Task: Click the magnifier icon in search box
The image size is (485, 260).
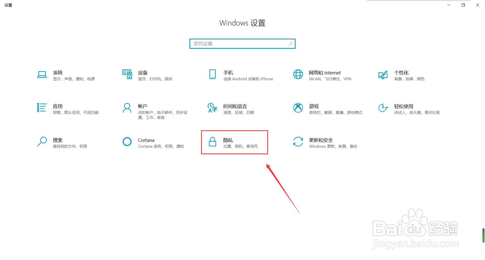Action: (x=291, y=44)
